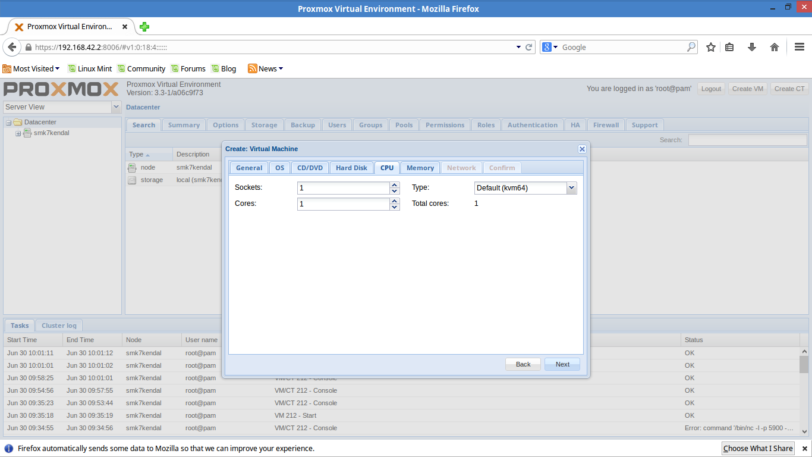Click the Firefox back arrow button
This screenshot has width=812, height=457.
(x=12, y=47)
